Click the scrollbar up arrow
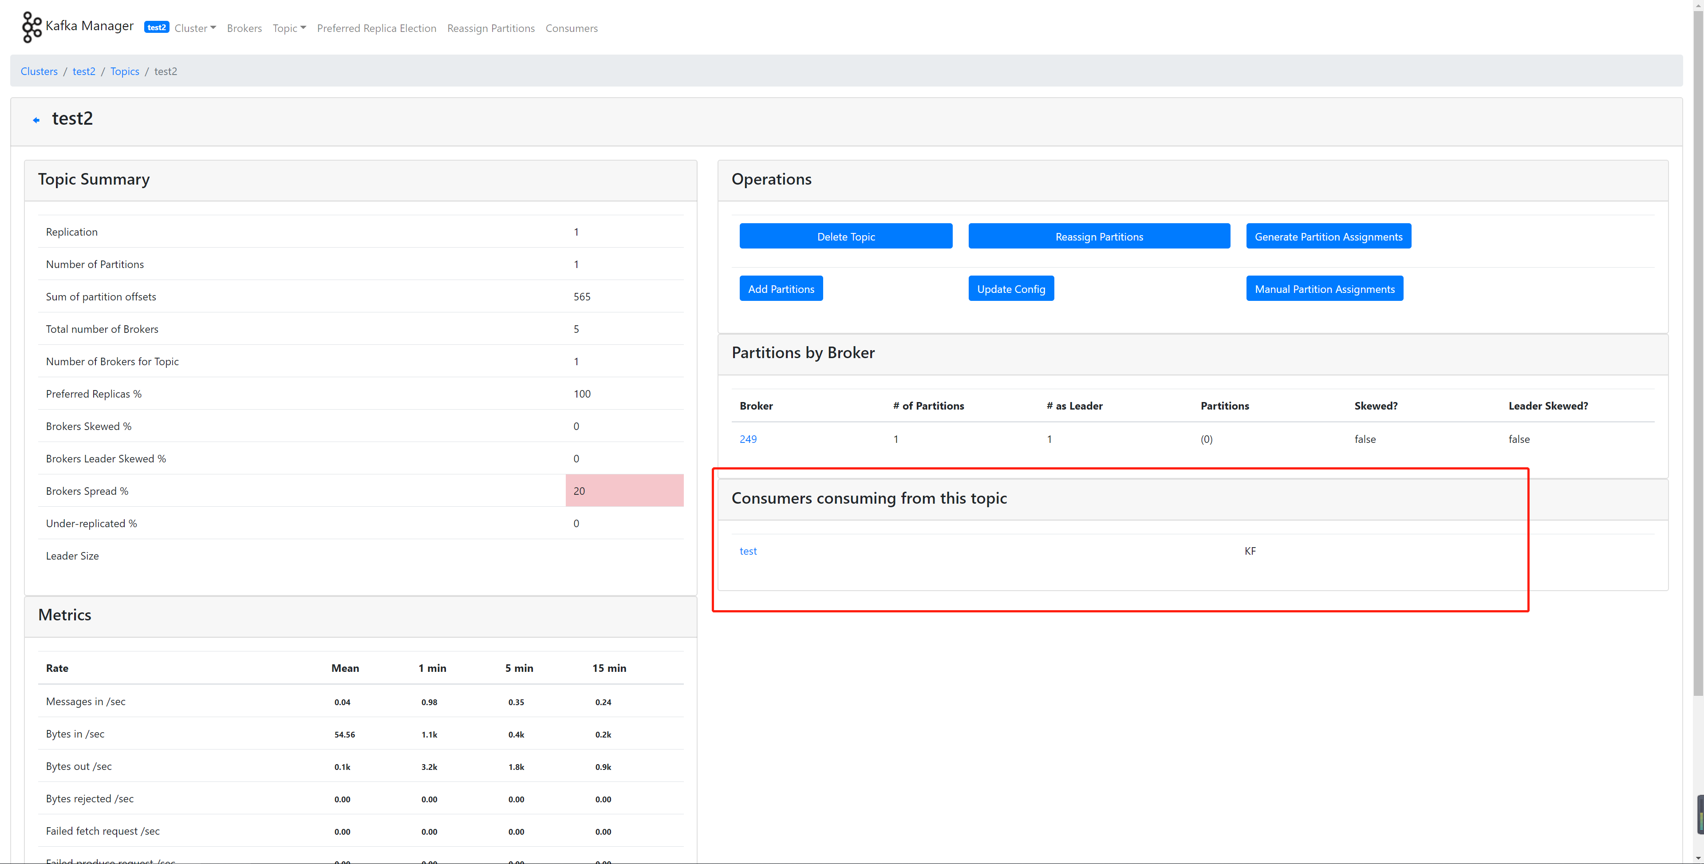1704x864 pixels. (x=1698, y=5)
